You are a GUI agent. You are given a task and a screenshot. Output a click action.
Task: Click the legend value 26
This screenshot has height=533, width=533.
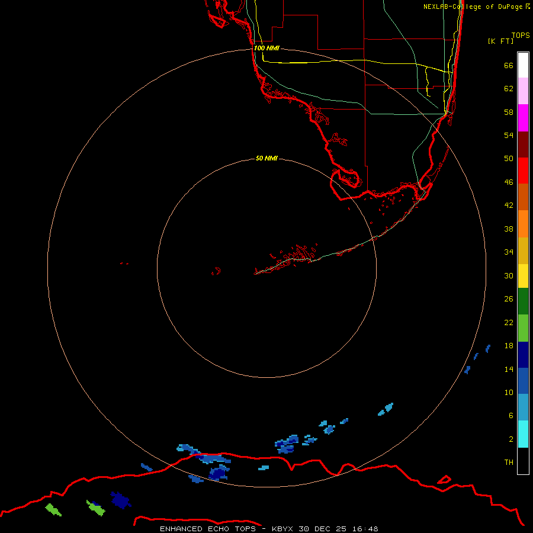pyautogui.click(x=509, y=299)
